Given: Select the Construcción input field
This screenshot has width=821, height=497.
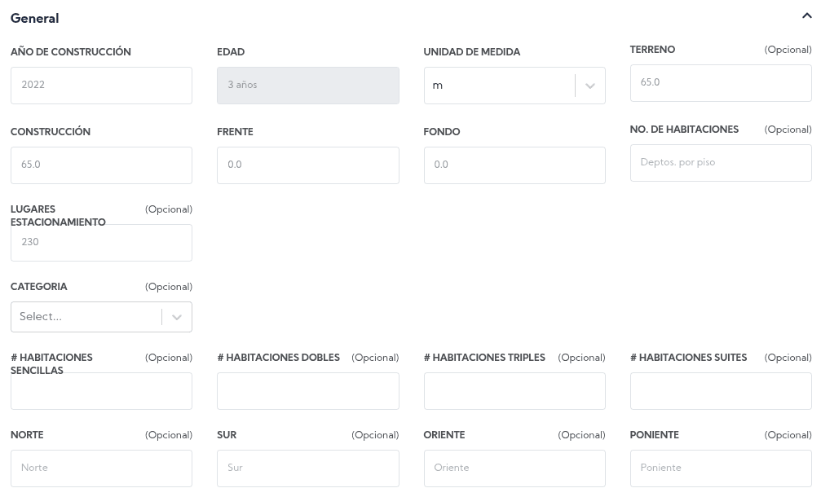Looking at the screenshot, I should point(101,165).
